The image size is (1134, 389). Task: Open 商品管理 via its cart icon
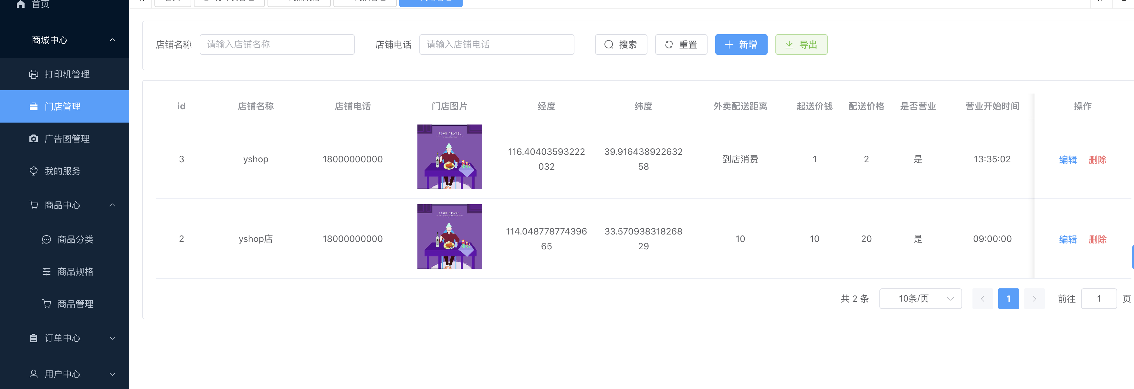(x=47, y=303)
